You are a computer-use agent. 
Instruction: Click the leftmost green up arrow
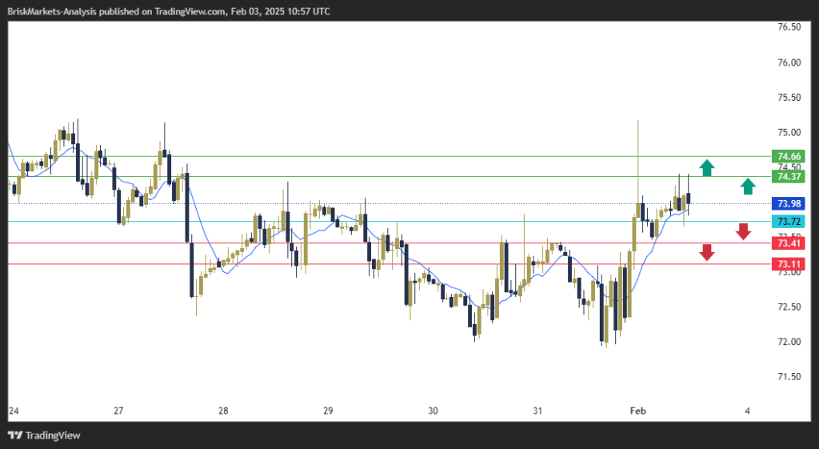click(x=706, y=167)
